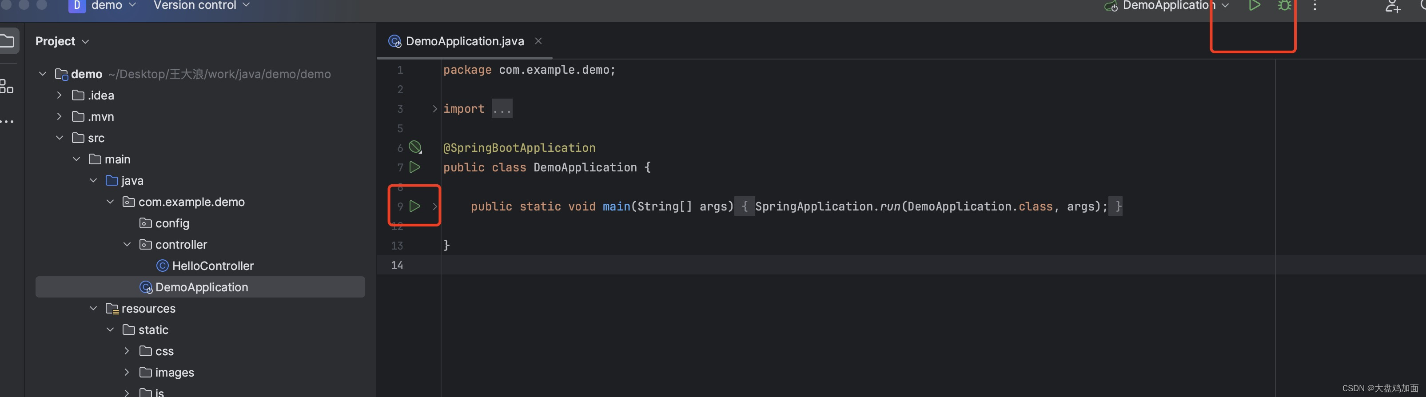Screen dimensions: 1426x397
Task: Expand the css folder
Action: [x=127, y=350]
